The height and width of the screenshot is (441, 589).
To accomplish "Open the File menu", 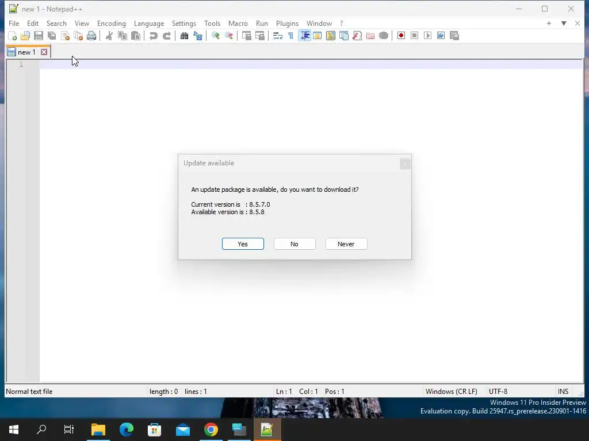I will coord(14,23).
